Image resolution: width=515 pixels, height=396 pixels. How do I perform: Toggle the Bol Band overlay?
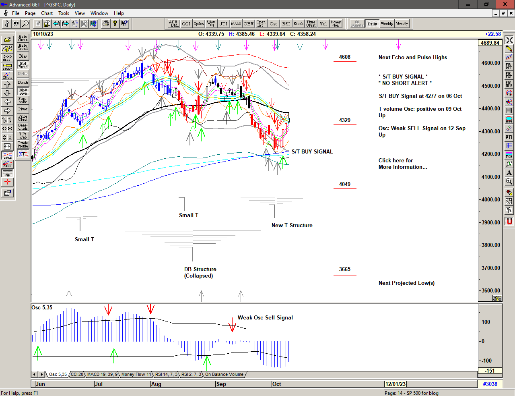tap(23, 65)
